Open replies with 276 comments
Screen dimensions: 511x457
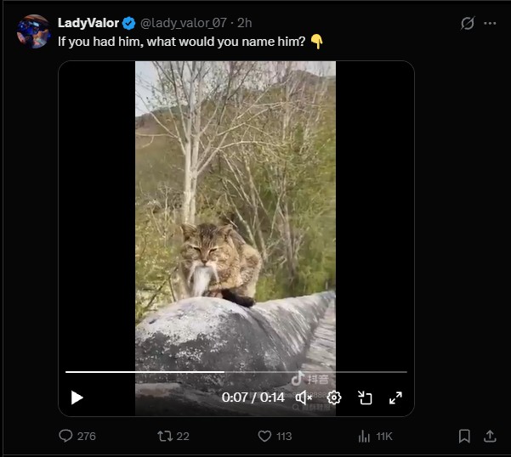coord(77,436)
